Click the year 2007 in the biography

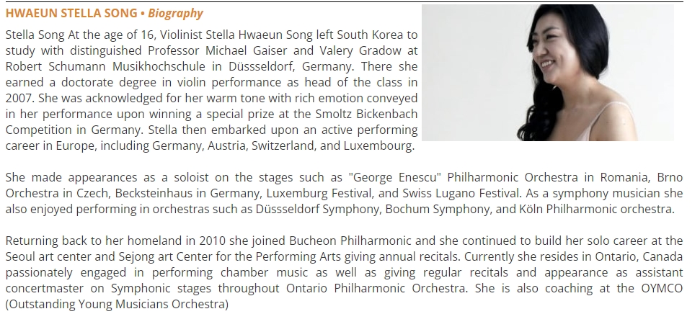[x=17, y=98]
